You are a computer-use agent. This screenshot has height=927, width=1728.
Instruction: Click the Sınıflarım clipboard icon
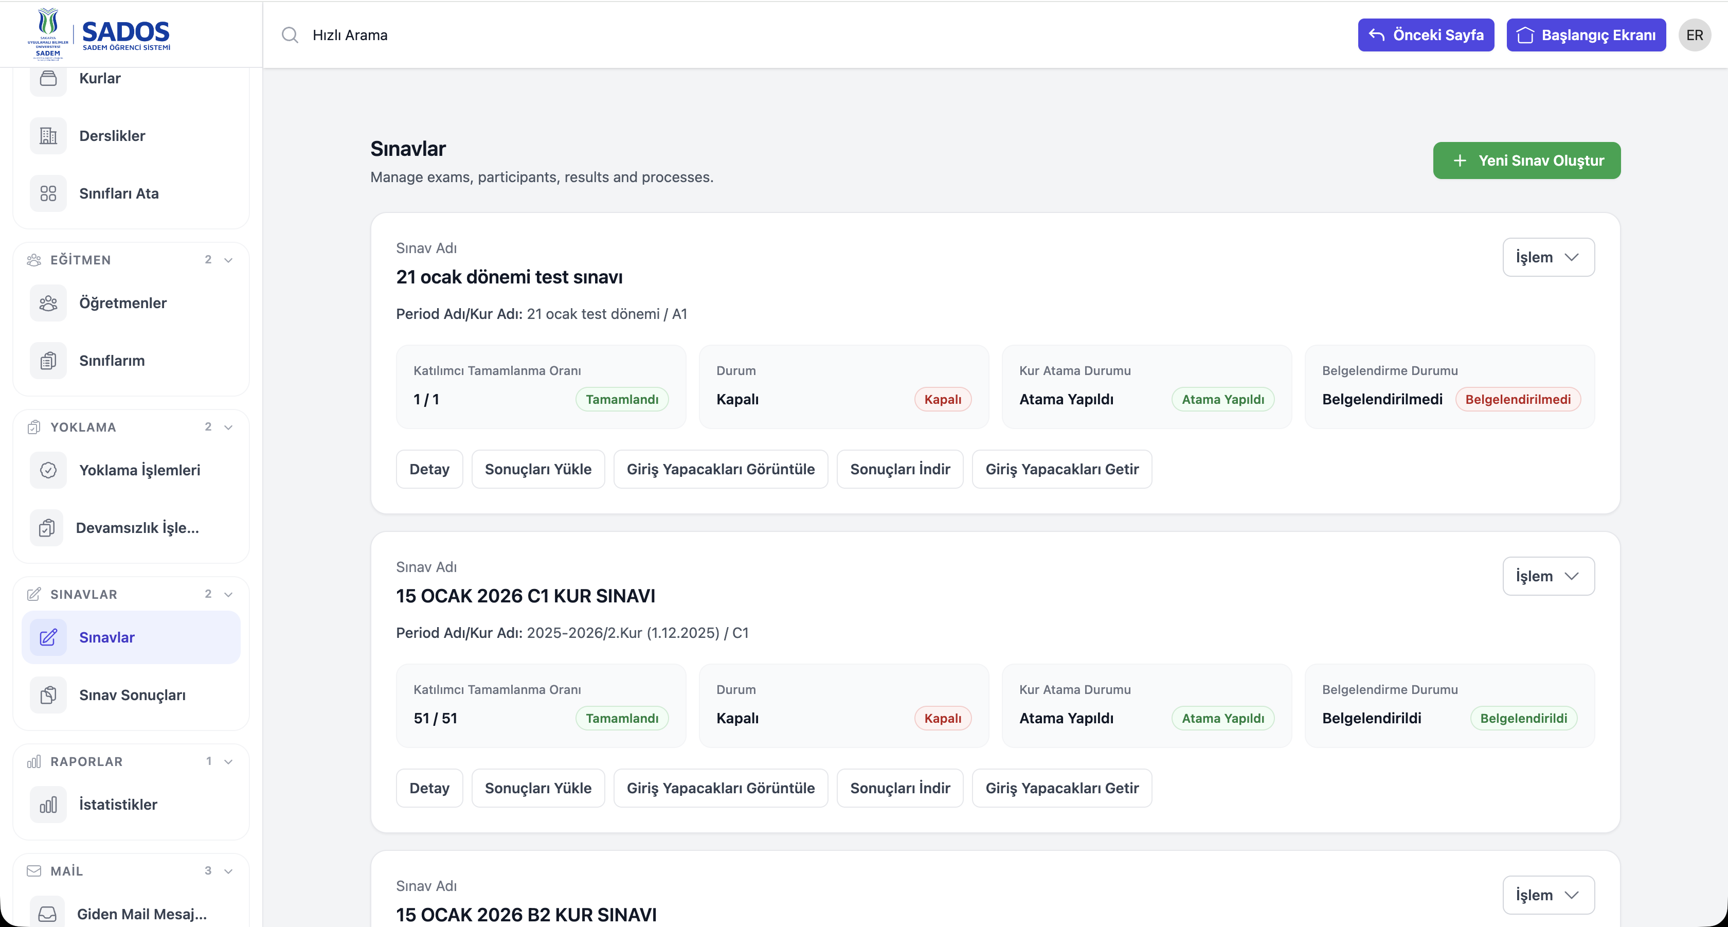[48, 361]
